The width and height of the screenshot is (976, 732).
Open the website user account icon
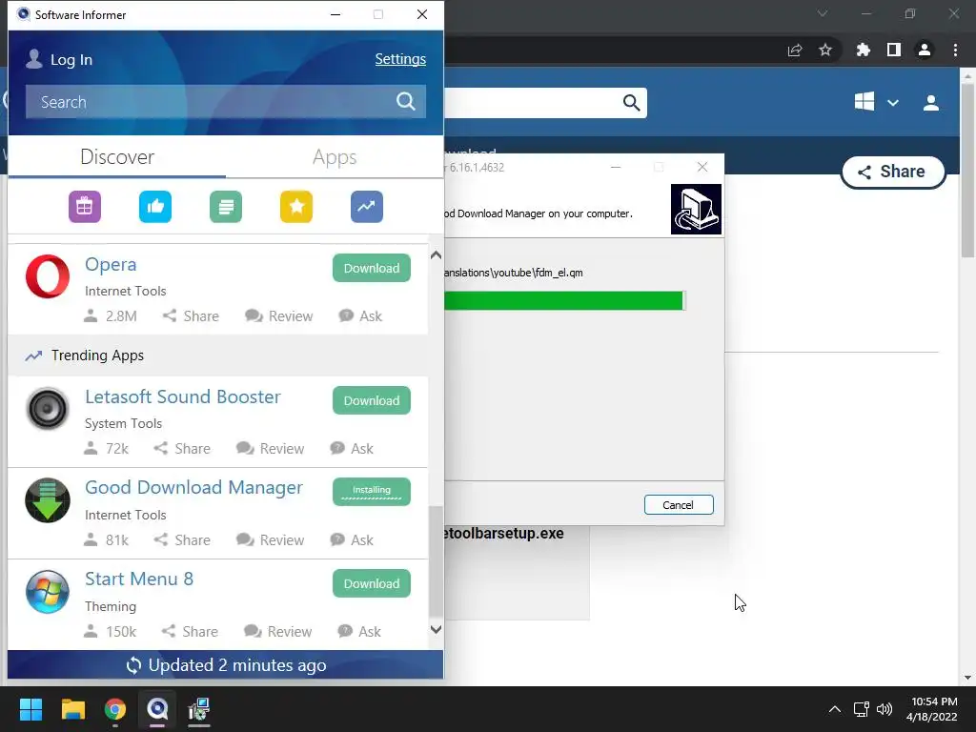(x=931, y=103)
